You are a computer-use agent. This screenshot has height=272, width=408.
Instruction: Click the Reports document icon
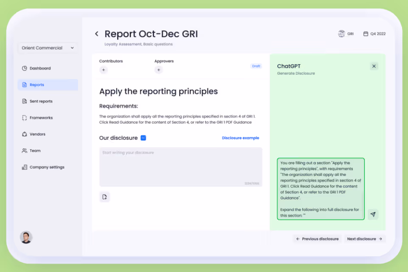click(25, 85)
